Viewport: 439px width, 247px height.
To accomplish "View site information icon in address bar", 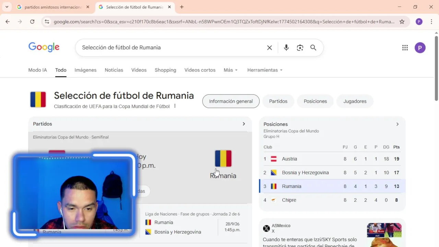I will [x=47, y=22].
